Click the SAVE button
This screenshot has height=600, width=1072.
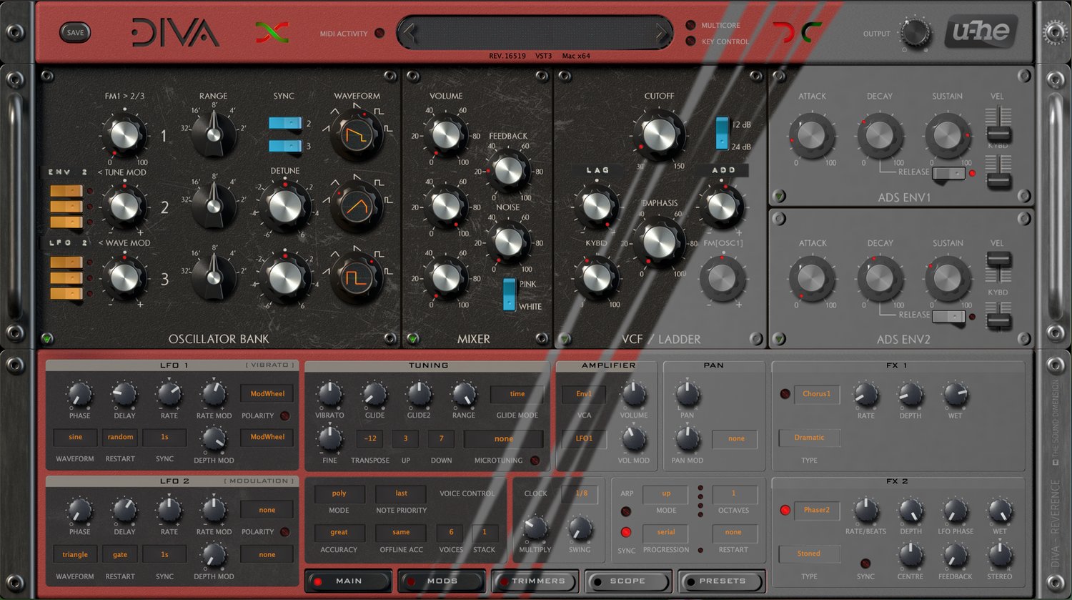(75, 32)
